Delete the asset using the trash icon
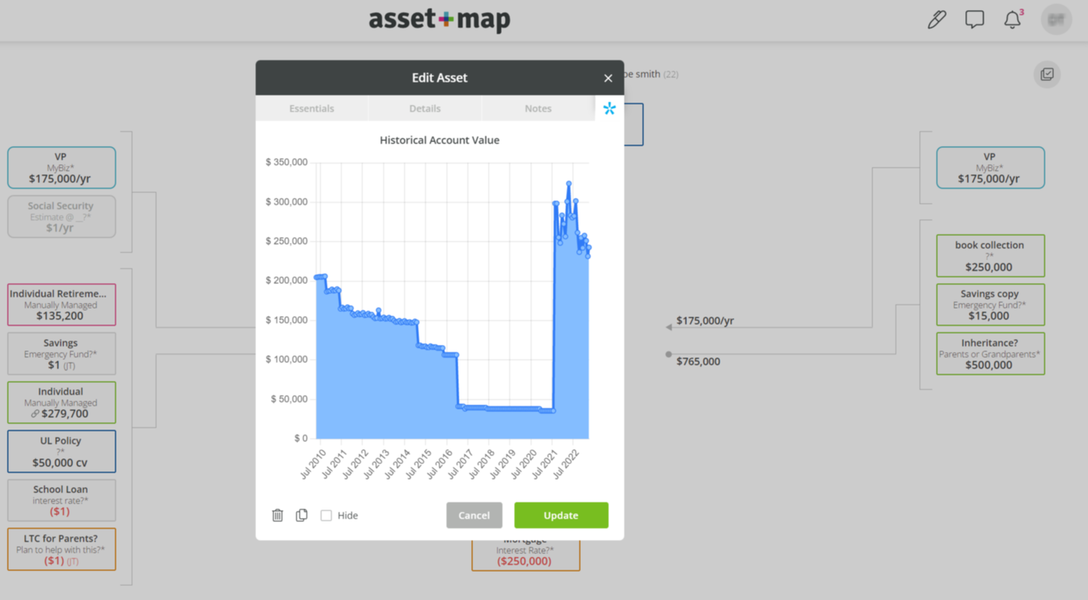 click(278, 515)
